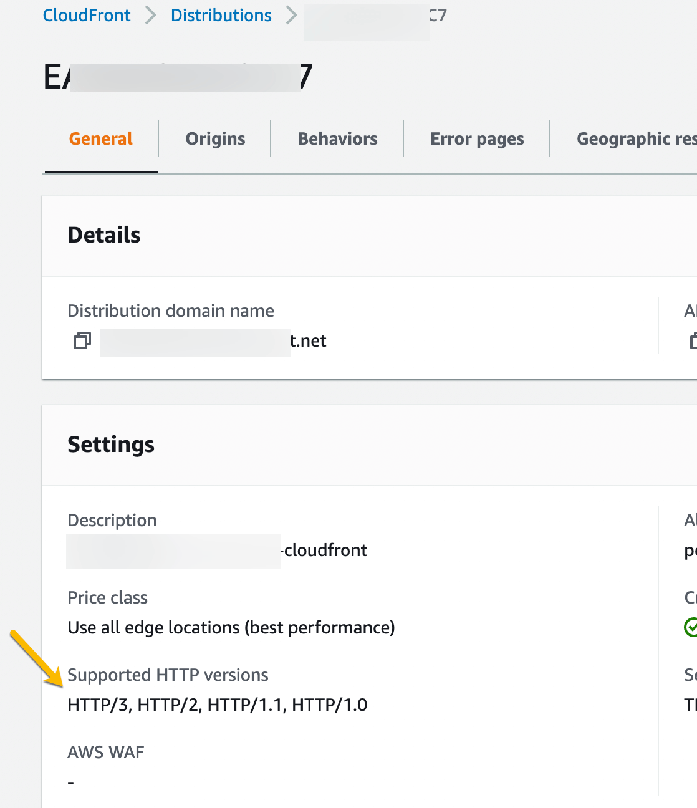Open the Geographic restrictions tab
The width and height of the screenshot is (697, 808).
pos(636,138)
